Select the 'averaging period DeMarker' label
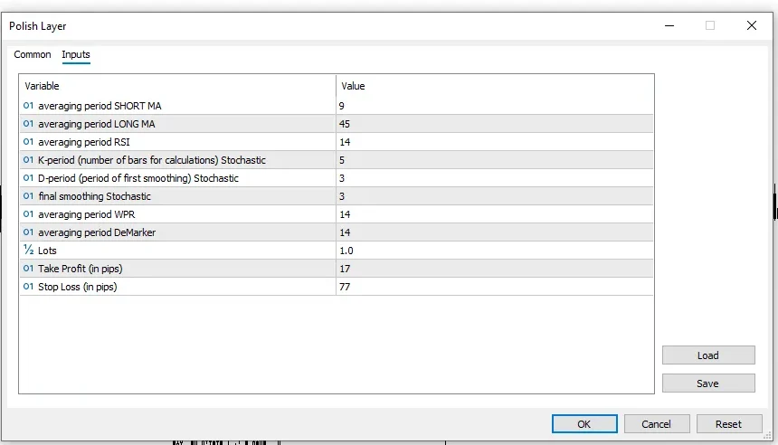Viewport: 778px width, 445px height. tap(97, 232)
